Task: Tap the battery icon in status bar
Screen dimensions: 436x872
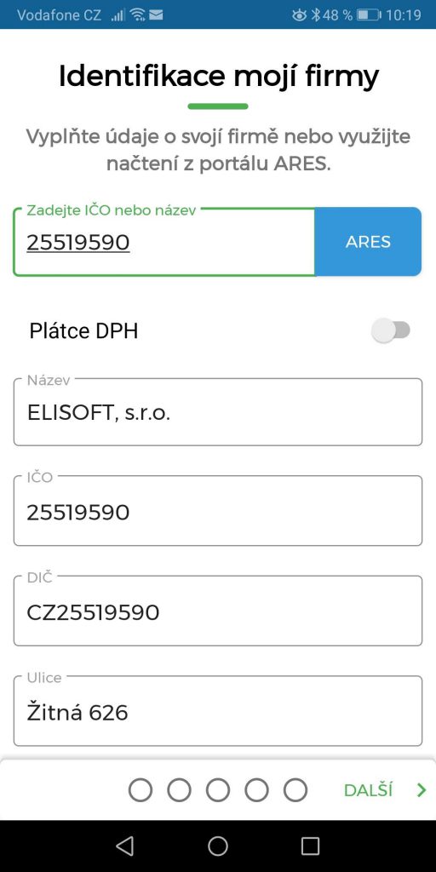Action: (x=369, y=15)
